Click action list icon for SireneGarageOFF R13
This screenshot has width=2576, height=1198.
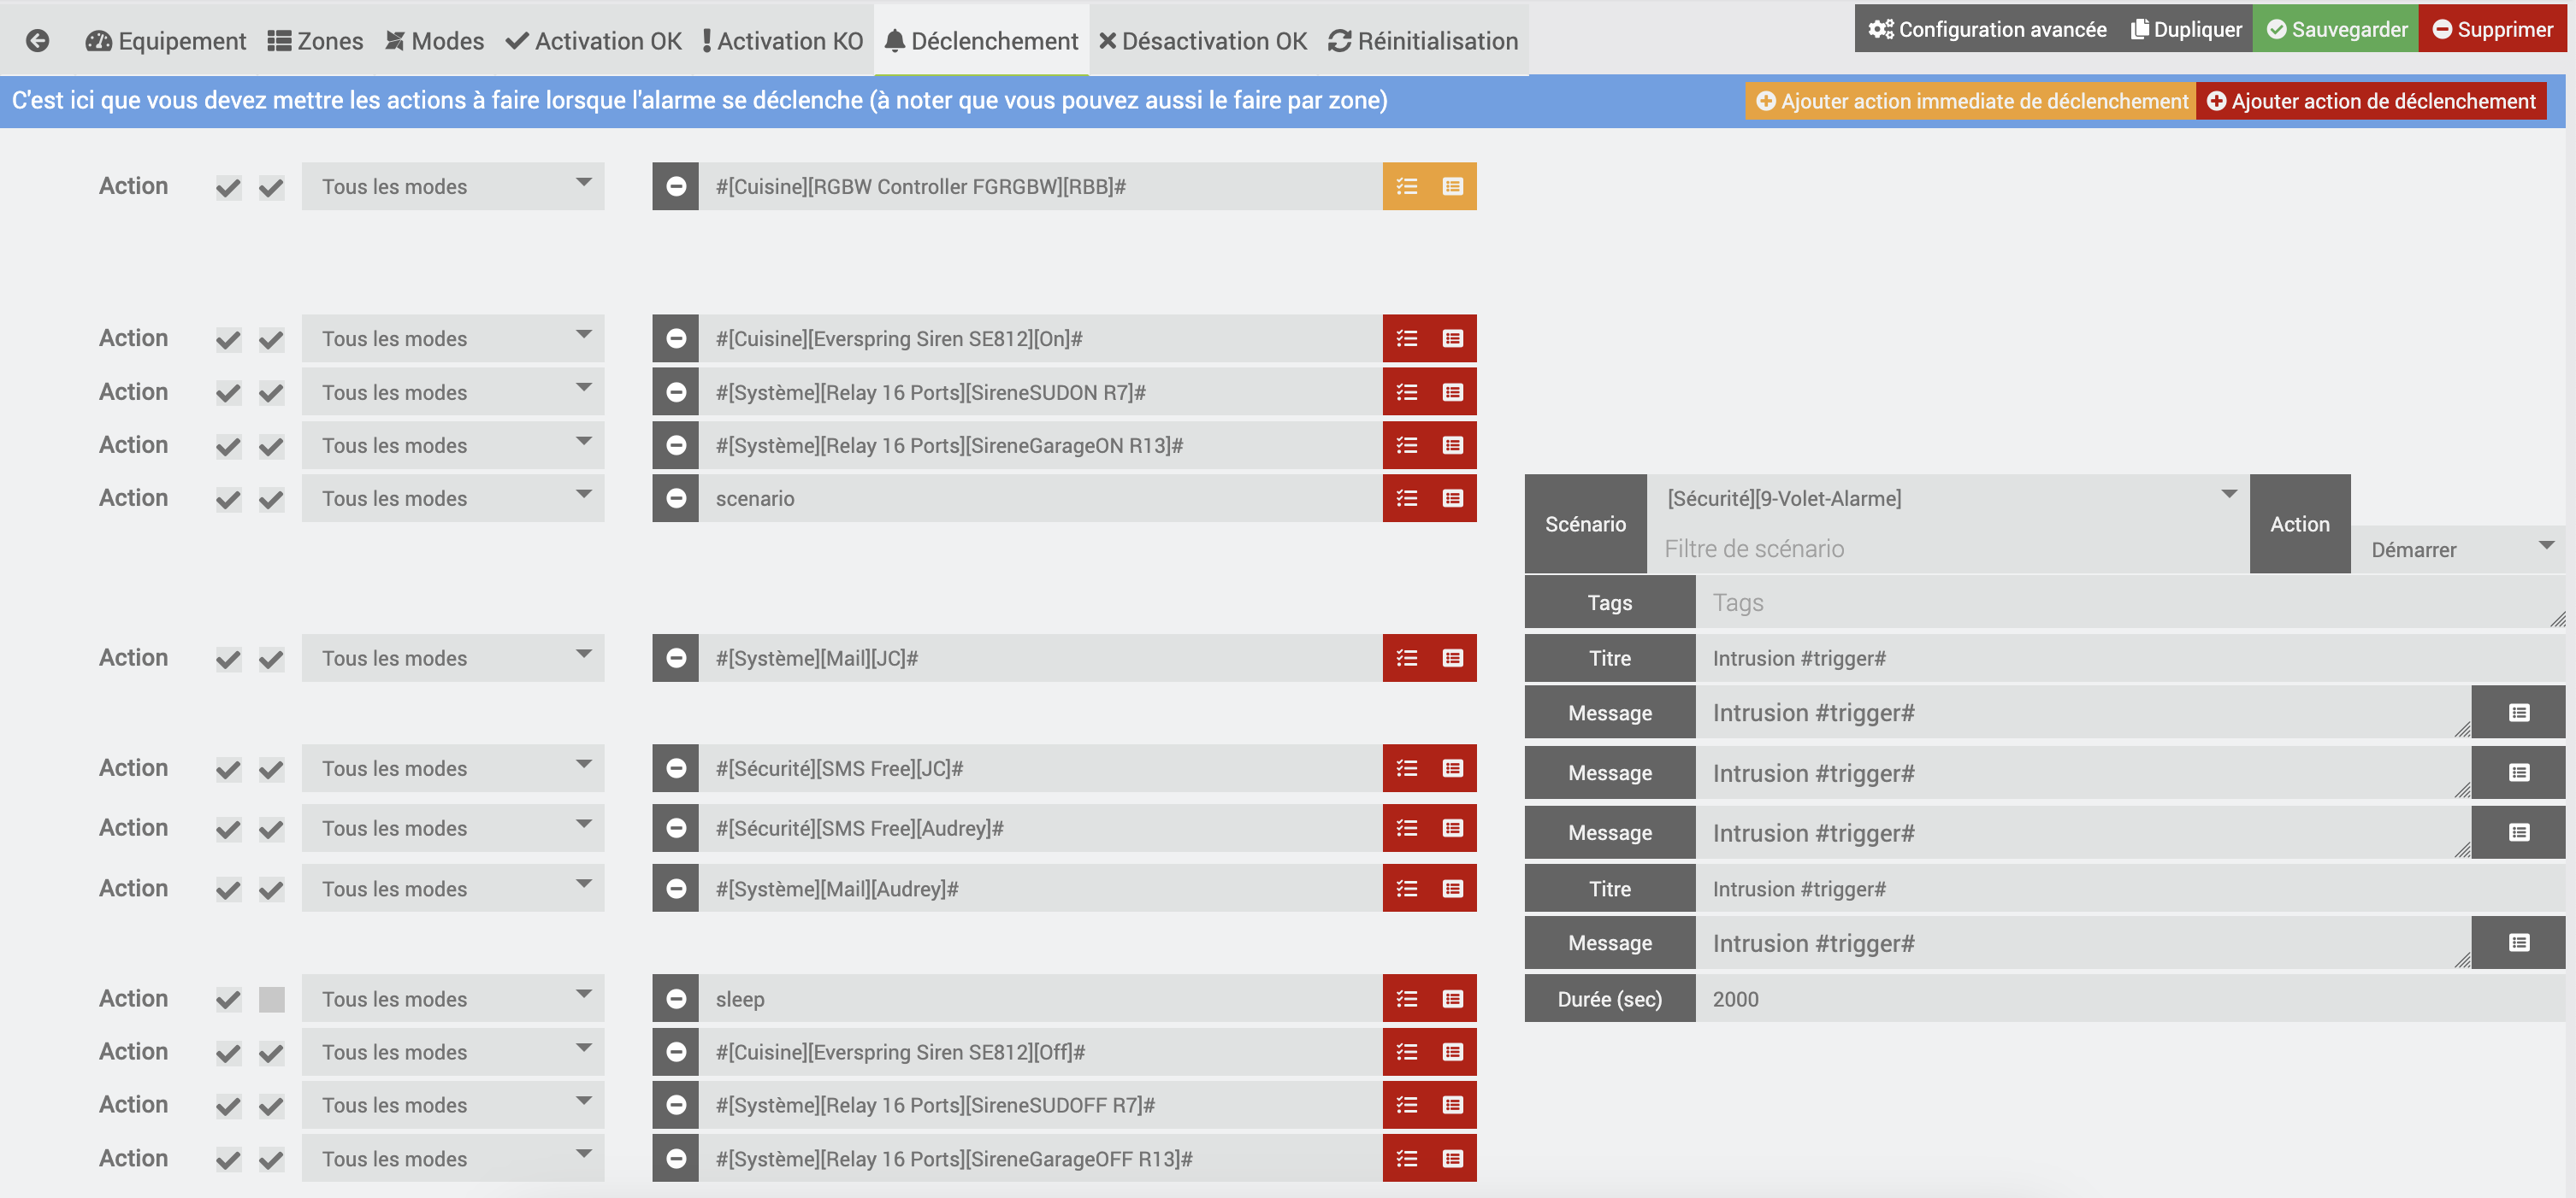(1407, 1158)
